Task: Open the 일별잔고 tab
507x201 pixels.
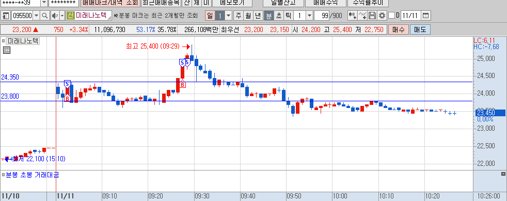Action: click(x=283, y=3)
